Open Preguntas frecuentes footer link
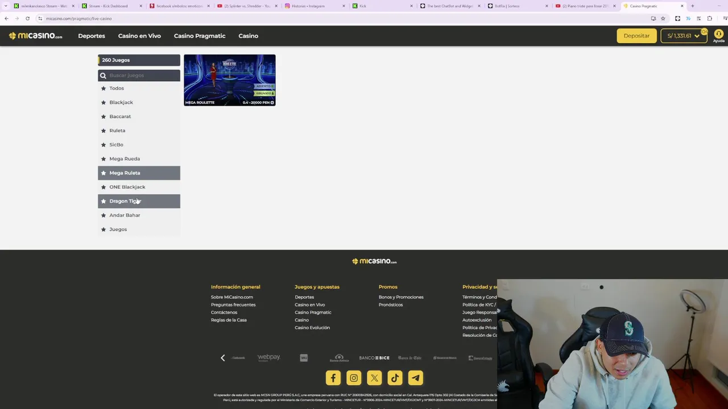728x409 pixels. coord(233,304)
